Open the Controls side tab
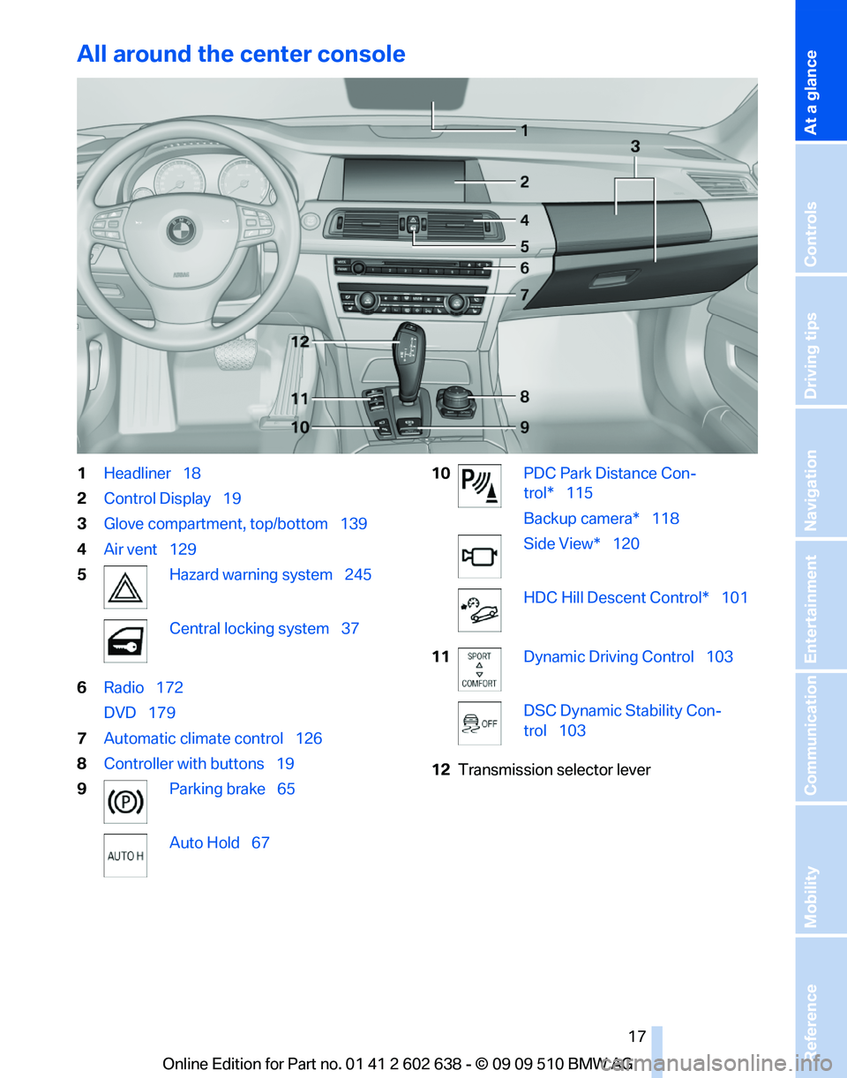Screen dimensions: 847x1078 pos(821,209)
